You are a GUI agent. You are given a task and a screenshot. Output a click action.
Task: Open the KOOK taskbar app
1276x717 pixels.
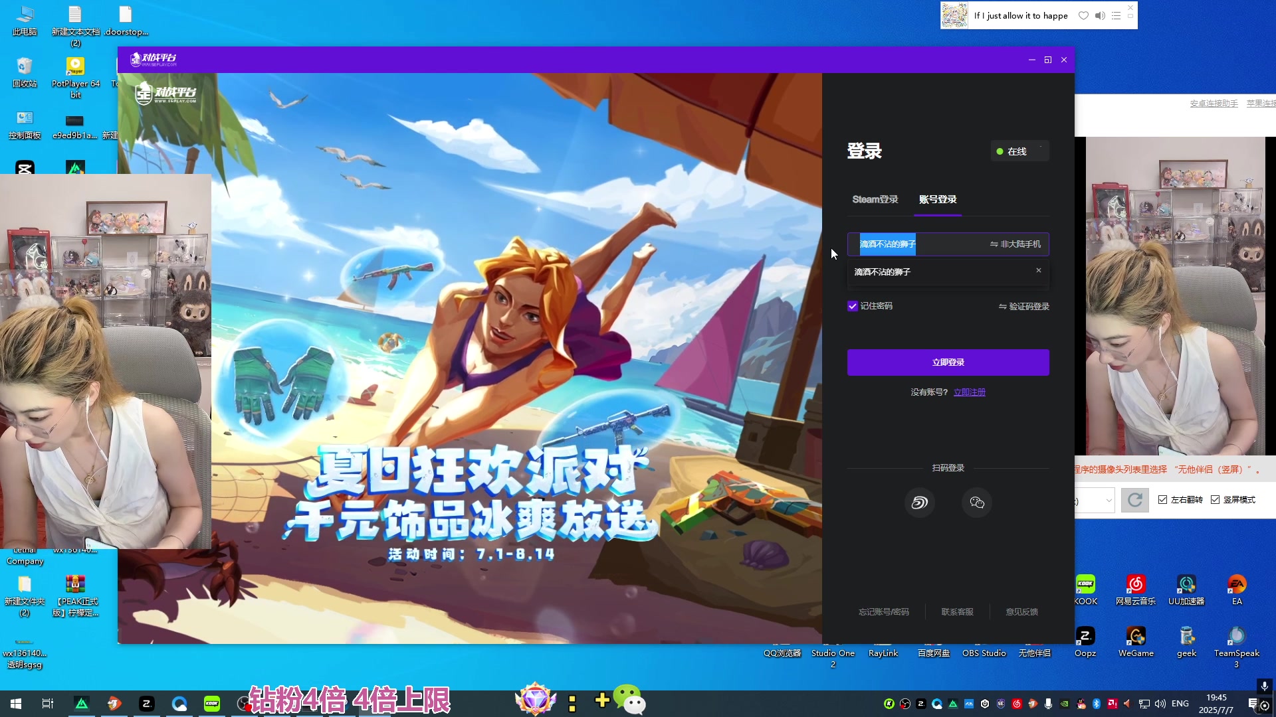[211, 704]
